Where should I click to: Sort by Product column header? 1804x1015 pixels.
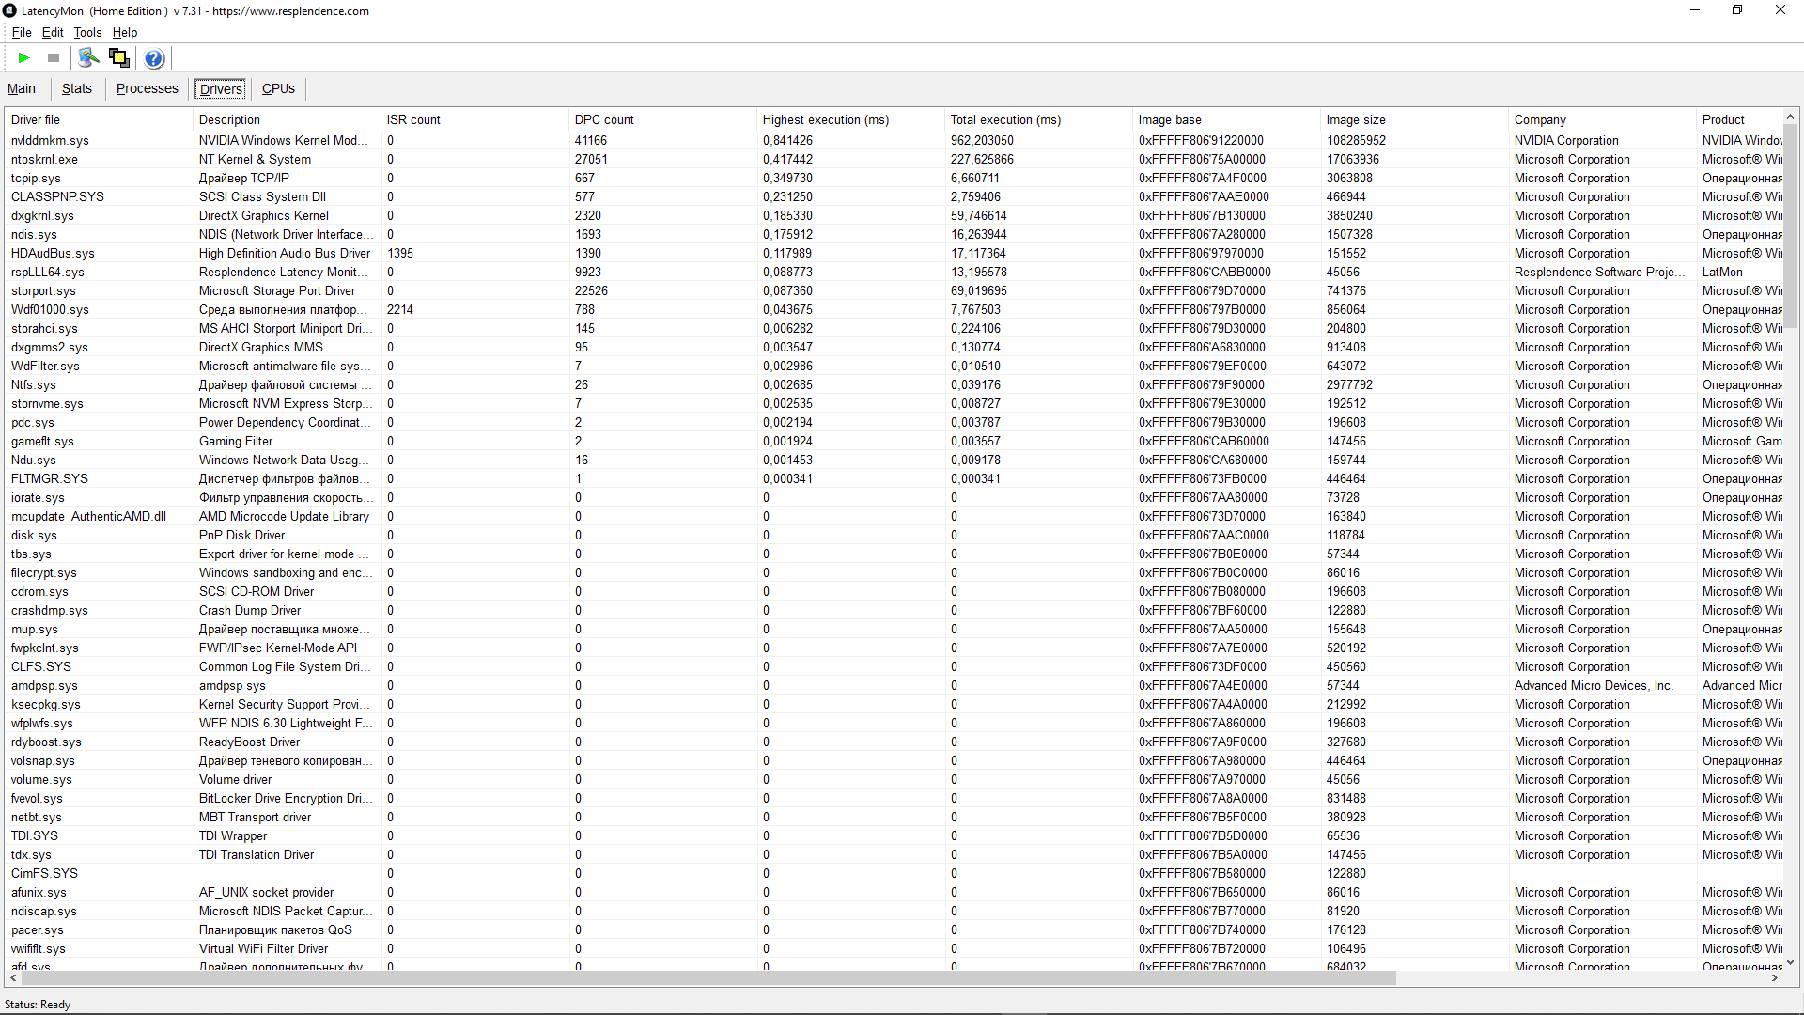click(1739, 119)
